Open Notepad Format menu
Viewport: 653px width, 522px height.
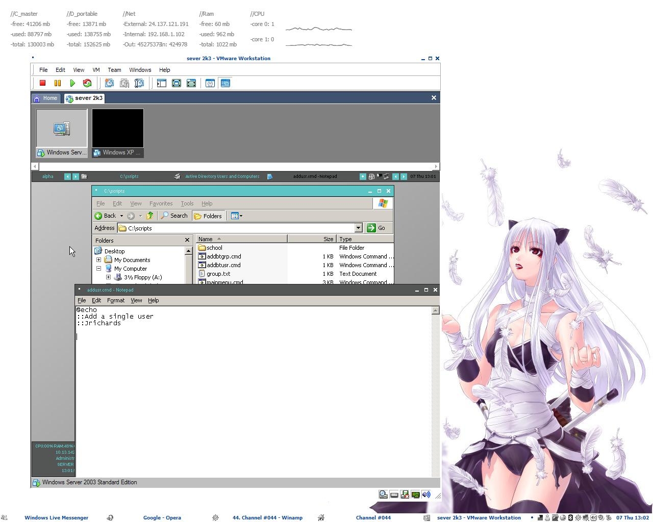[116, 300]
